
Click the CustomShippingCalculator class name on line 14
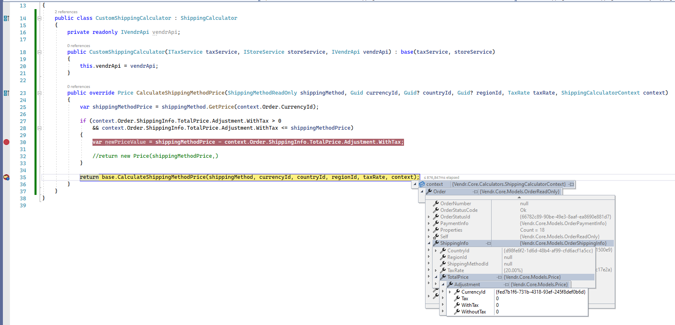(x=133, y=18)
